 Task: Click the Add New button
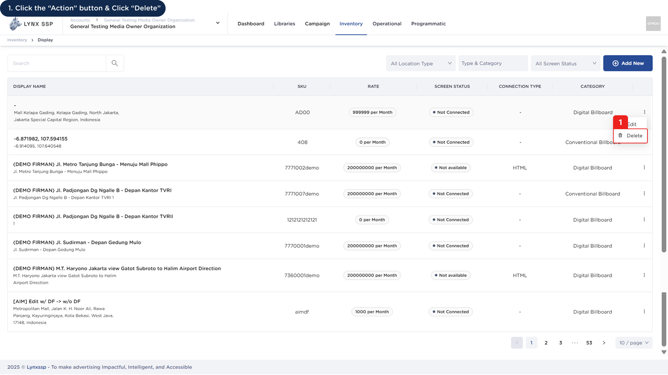tap(628, 63)
